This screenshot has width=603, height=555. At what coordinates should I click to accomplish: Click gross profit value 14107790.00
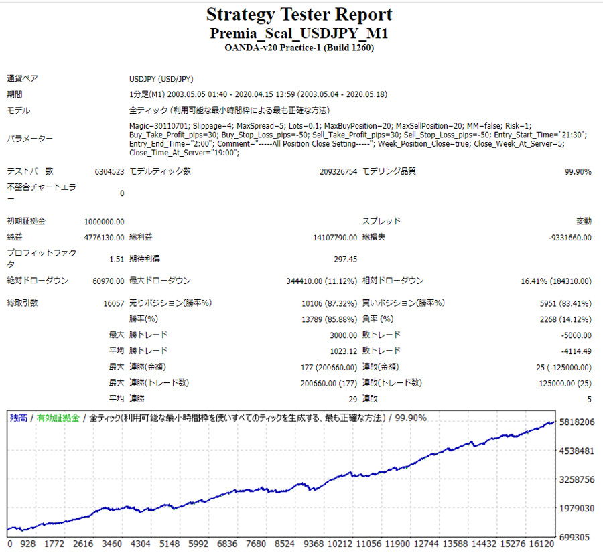pos(336,238)
